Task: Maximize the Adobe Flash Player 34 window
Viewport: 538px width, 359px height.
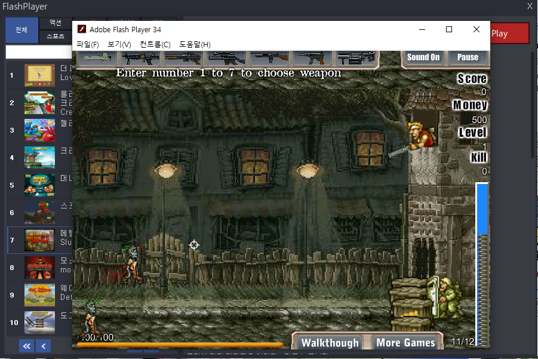Action: 449,29
